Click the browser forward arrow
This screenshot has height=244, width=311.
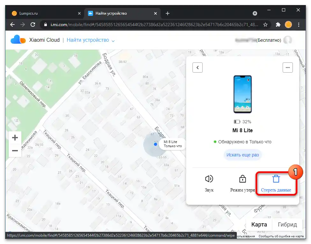(23, 25)
